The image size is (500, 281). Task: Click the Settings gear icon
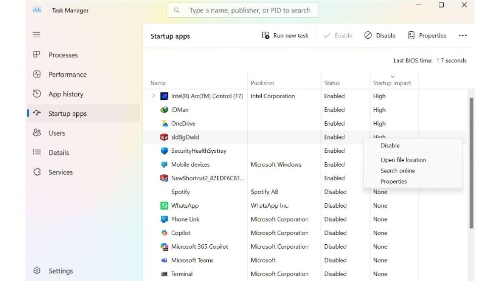click(x=37, y=271)
